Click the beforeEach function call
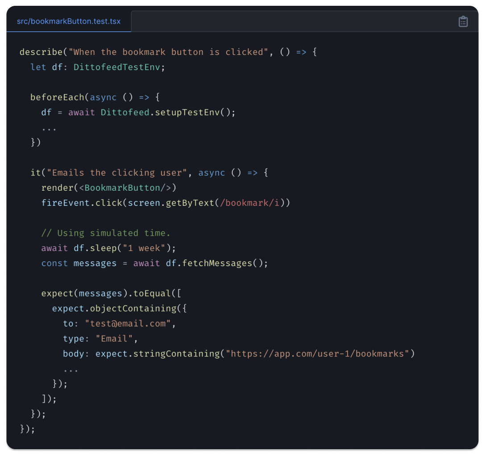485x455 pixels. (x=57, y=97)
